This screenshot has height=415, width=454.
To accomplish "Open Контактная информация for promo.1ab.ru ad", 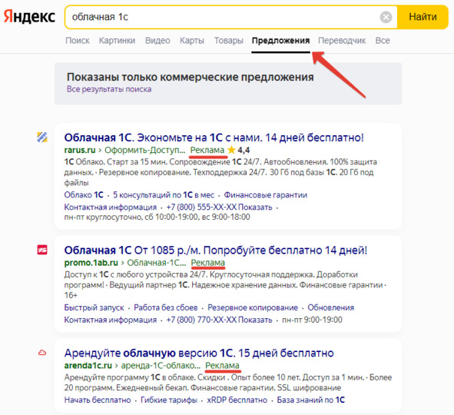I will 111,320.
